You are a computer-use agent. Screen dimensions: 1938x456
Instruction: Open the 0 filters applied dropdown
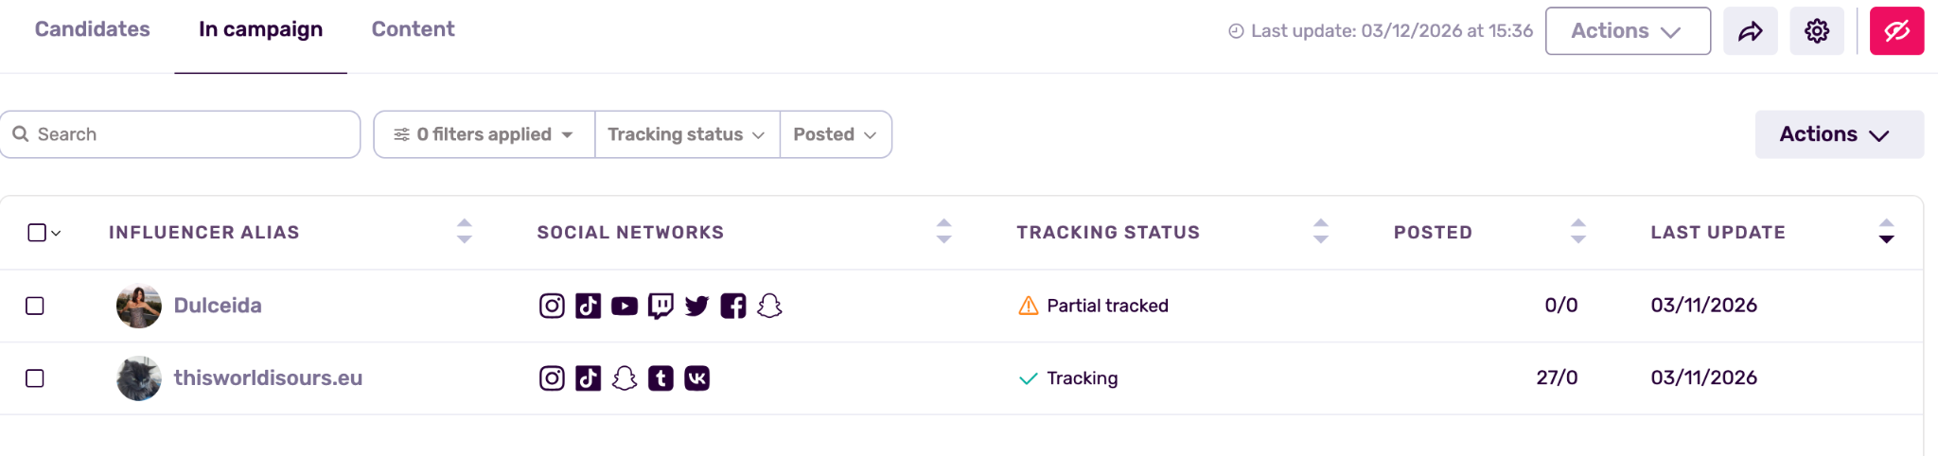click(x=484, y=134)
